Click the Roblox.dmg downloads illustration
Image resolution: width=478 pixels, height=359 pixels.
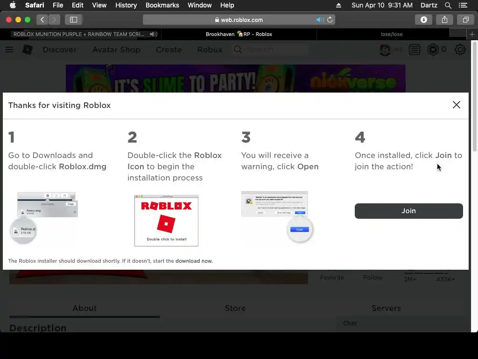pos(44,217)
